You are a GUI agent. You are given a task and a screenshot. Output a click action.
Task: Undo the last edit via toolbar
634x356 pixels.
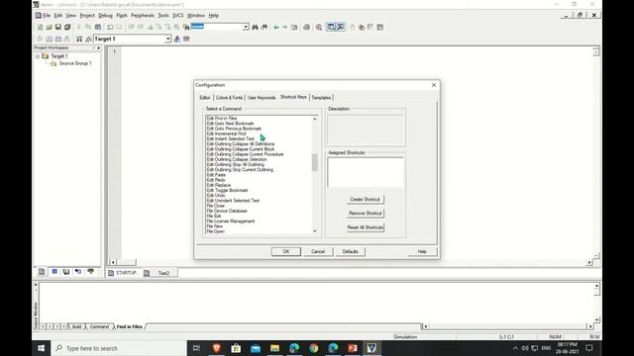(110, 27)
